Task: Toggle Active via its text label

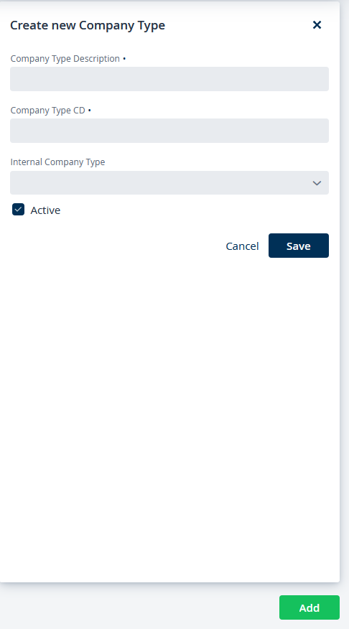Action: (45, 210)
